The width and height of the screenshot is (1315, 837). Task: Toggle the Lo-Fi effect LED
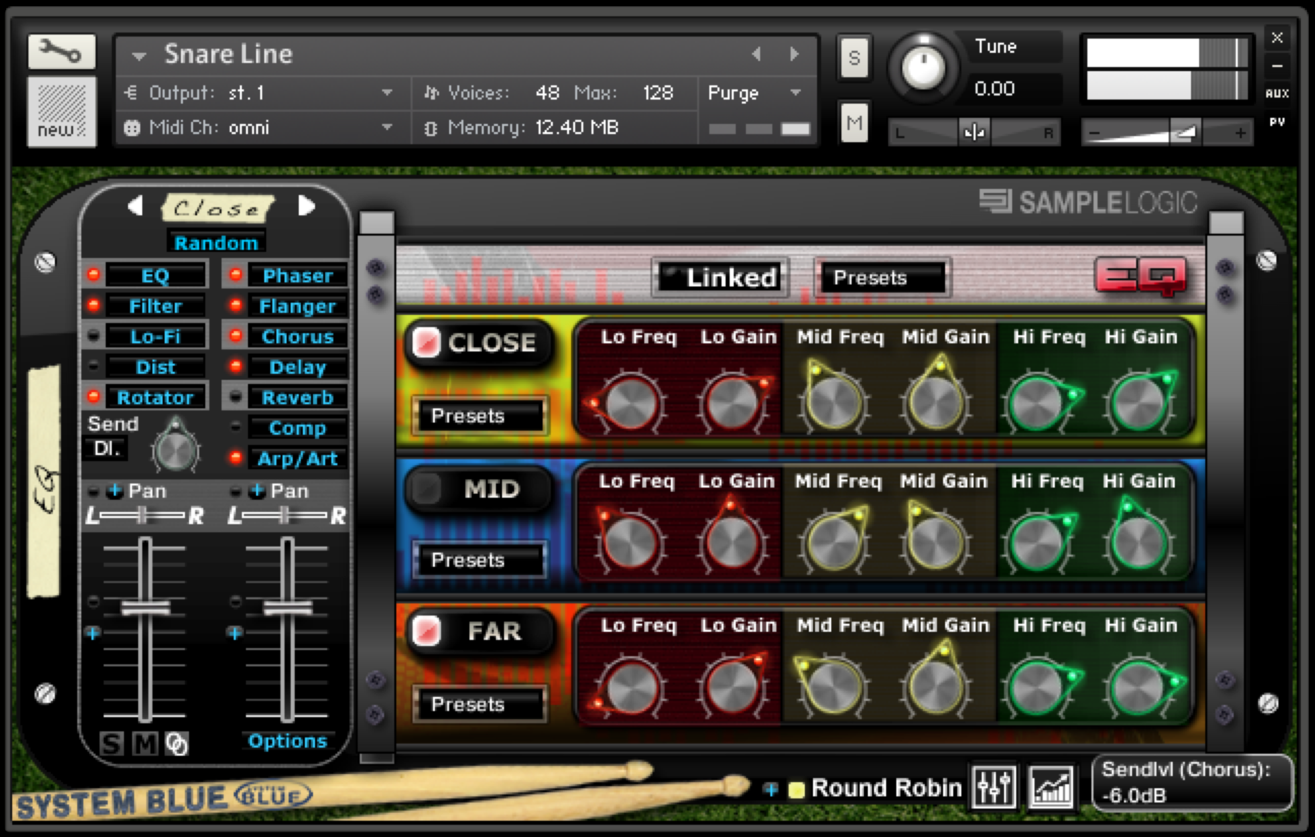pyautogui.click(x=93, y=336)
